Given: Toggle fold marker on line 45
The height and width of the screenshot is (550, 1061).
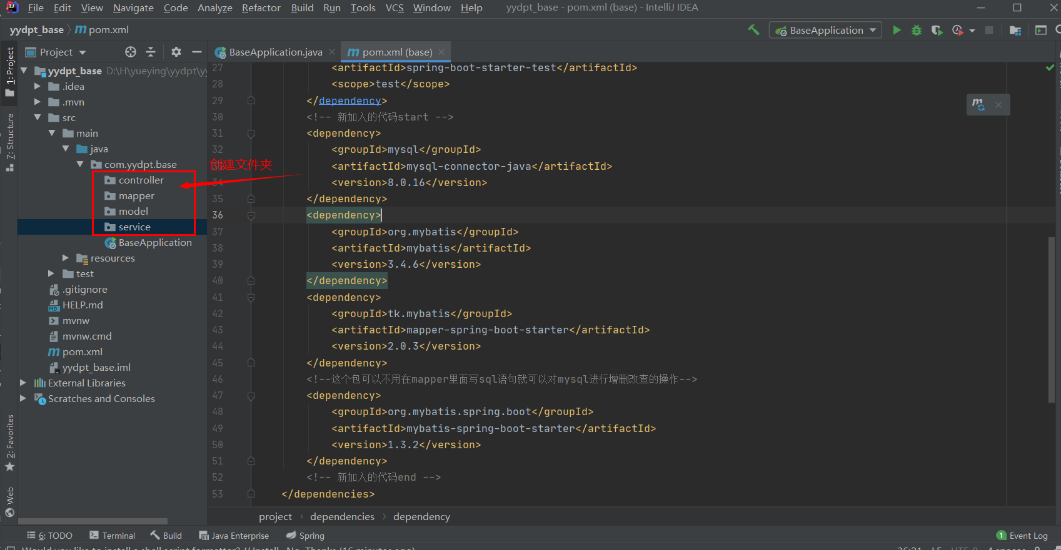Looking at the screenshot, I should point(251,363).
